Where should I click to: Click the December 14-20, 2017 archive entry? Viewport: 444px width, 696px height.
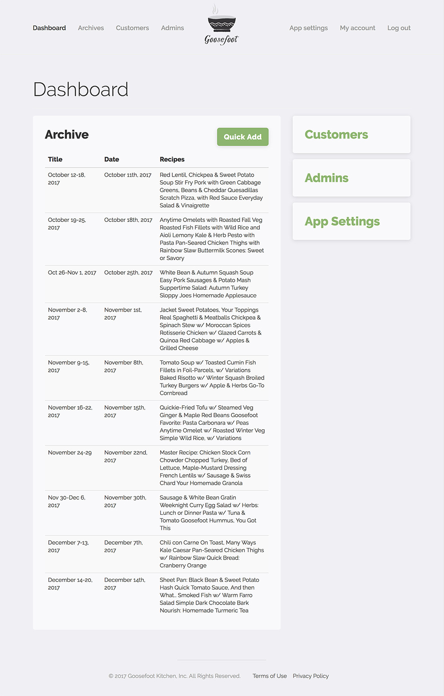pos(70,584)
